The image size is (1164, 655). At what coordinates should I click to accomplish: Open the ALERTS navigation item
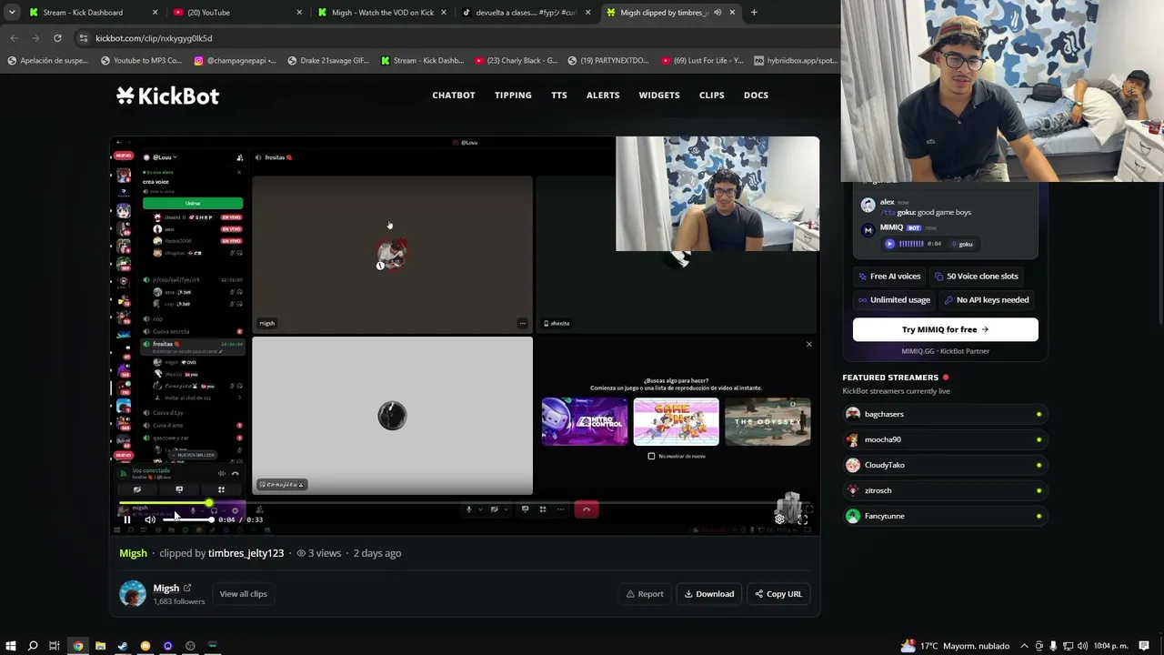coord(603,96)
